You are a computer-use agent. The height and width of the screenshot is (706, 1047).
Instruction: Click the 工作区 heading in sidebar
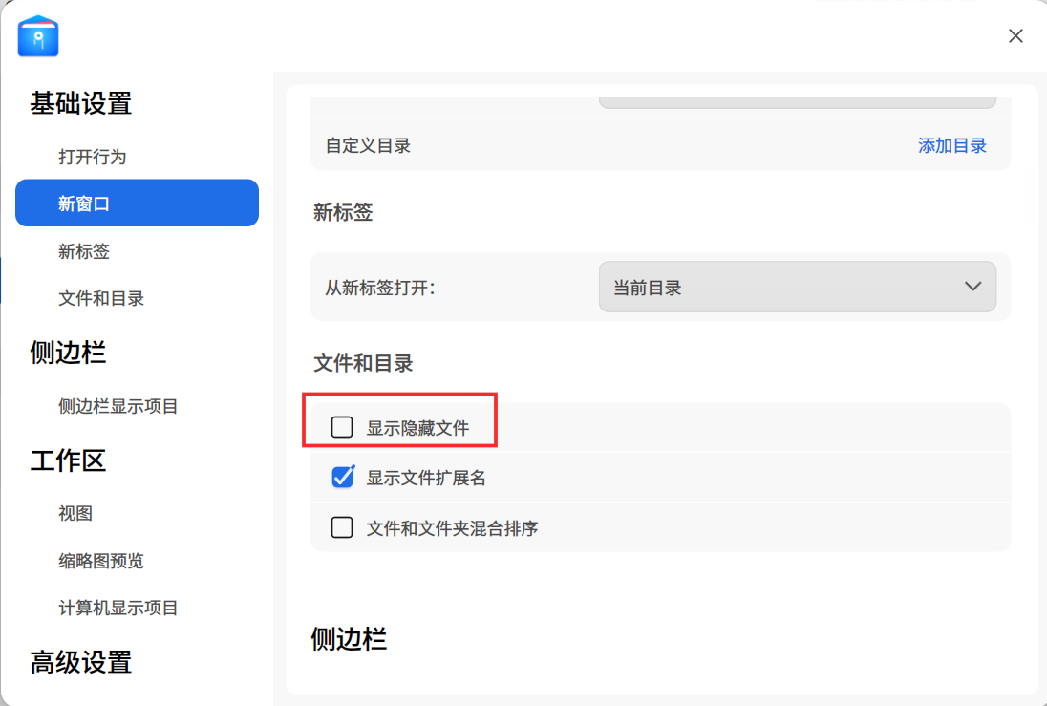[x=68, y=460]
